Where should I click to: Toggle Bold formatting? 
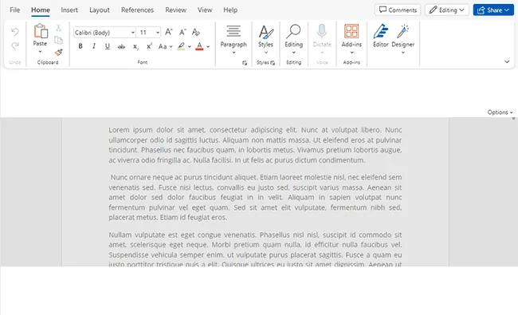point(80,46)
